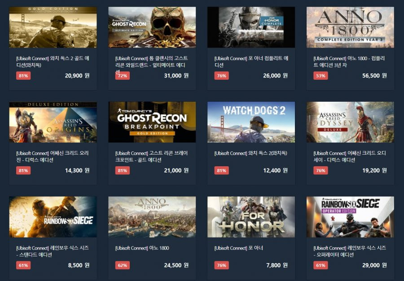Open the 아노 1800 - 컴플리트 에디션 3년 차 title

pyautogui.click(x=349, y=61)
